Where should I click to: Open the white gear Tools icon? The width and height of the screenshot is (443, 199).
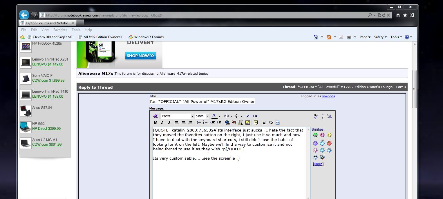(412, 15)
